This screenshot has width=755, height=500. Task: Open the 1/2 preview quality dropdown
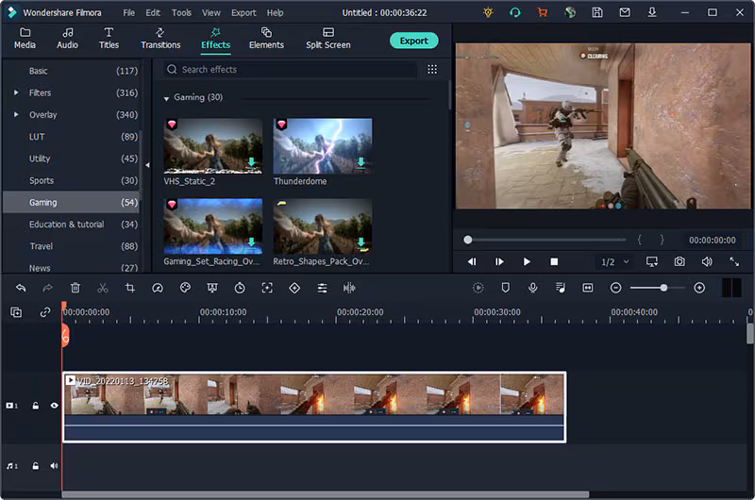click(x=613, y=261)
